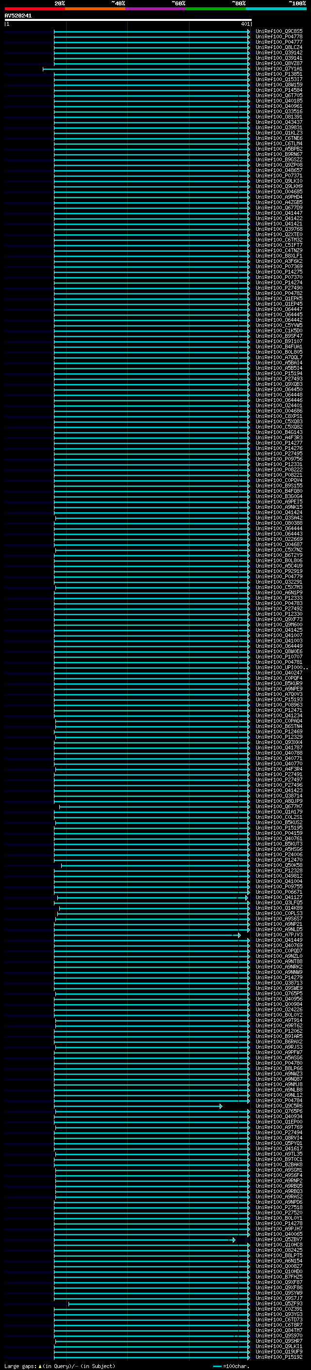Open hit UniRef100_P04778
311x1370 pixels.
(x=278, y=37)
